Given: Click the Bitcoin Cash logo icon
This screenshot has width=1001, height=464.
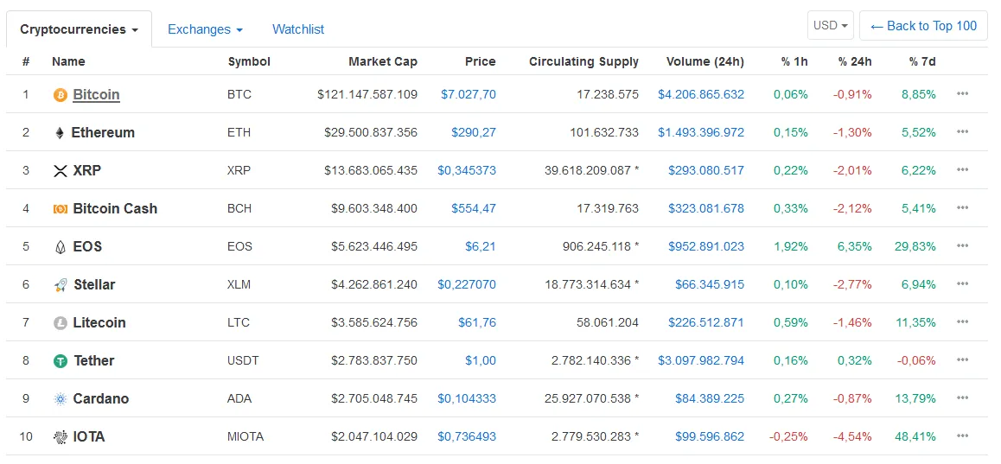Looking at the screenshot, I should (x=60, y=209).
